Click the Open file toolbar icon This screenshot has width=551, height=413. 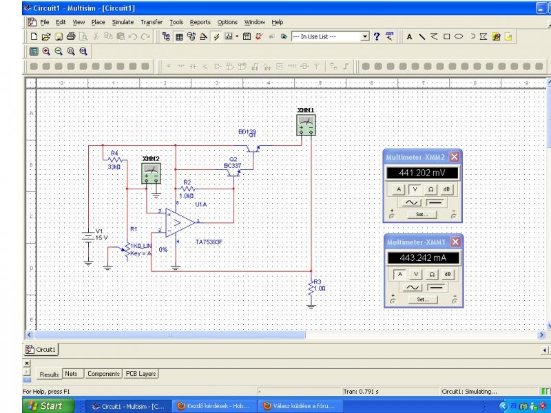(x=45, y=36)
